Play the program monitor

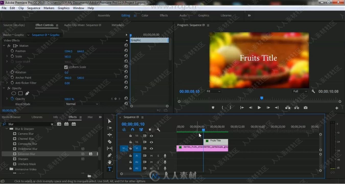pos(259,108)
